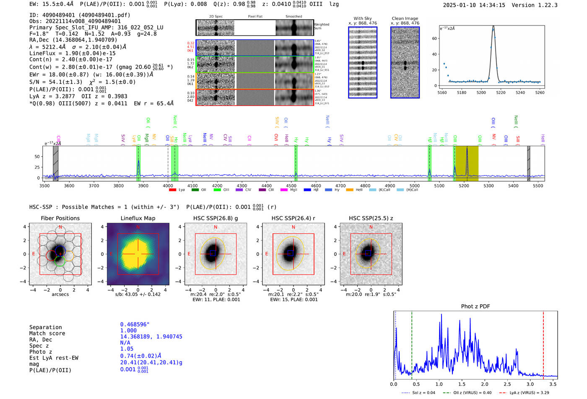Open the Lineflux Map image

click(x=138, y=254)
